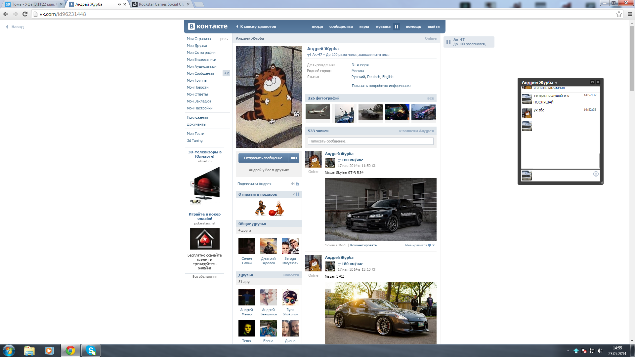
Task: Like the Nissan Skyline post with heart
Action: tap(430, 245)
